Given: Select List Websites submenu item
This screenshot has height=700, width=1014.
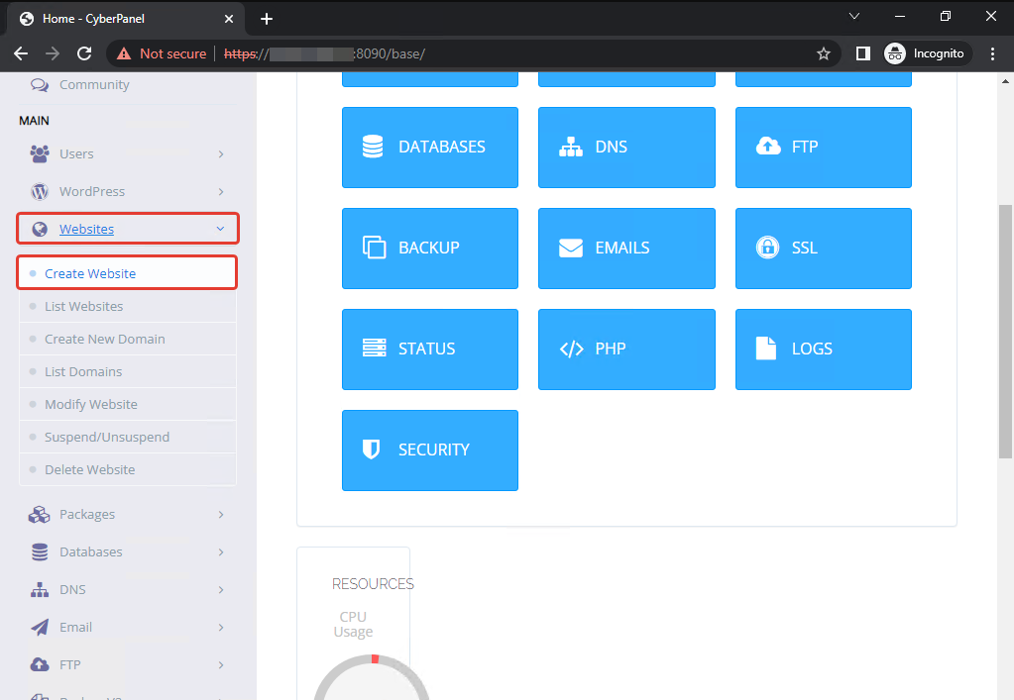Looking at the screenshot, I should point(128,306).
